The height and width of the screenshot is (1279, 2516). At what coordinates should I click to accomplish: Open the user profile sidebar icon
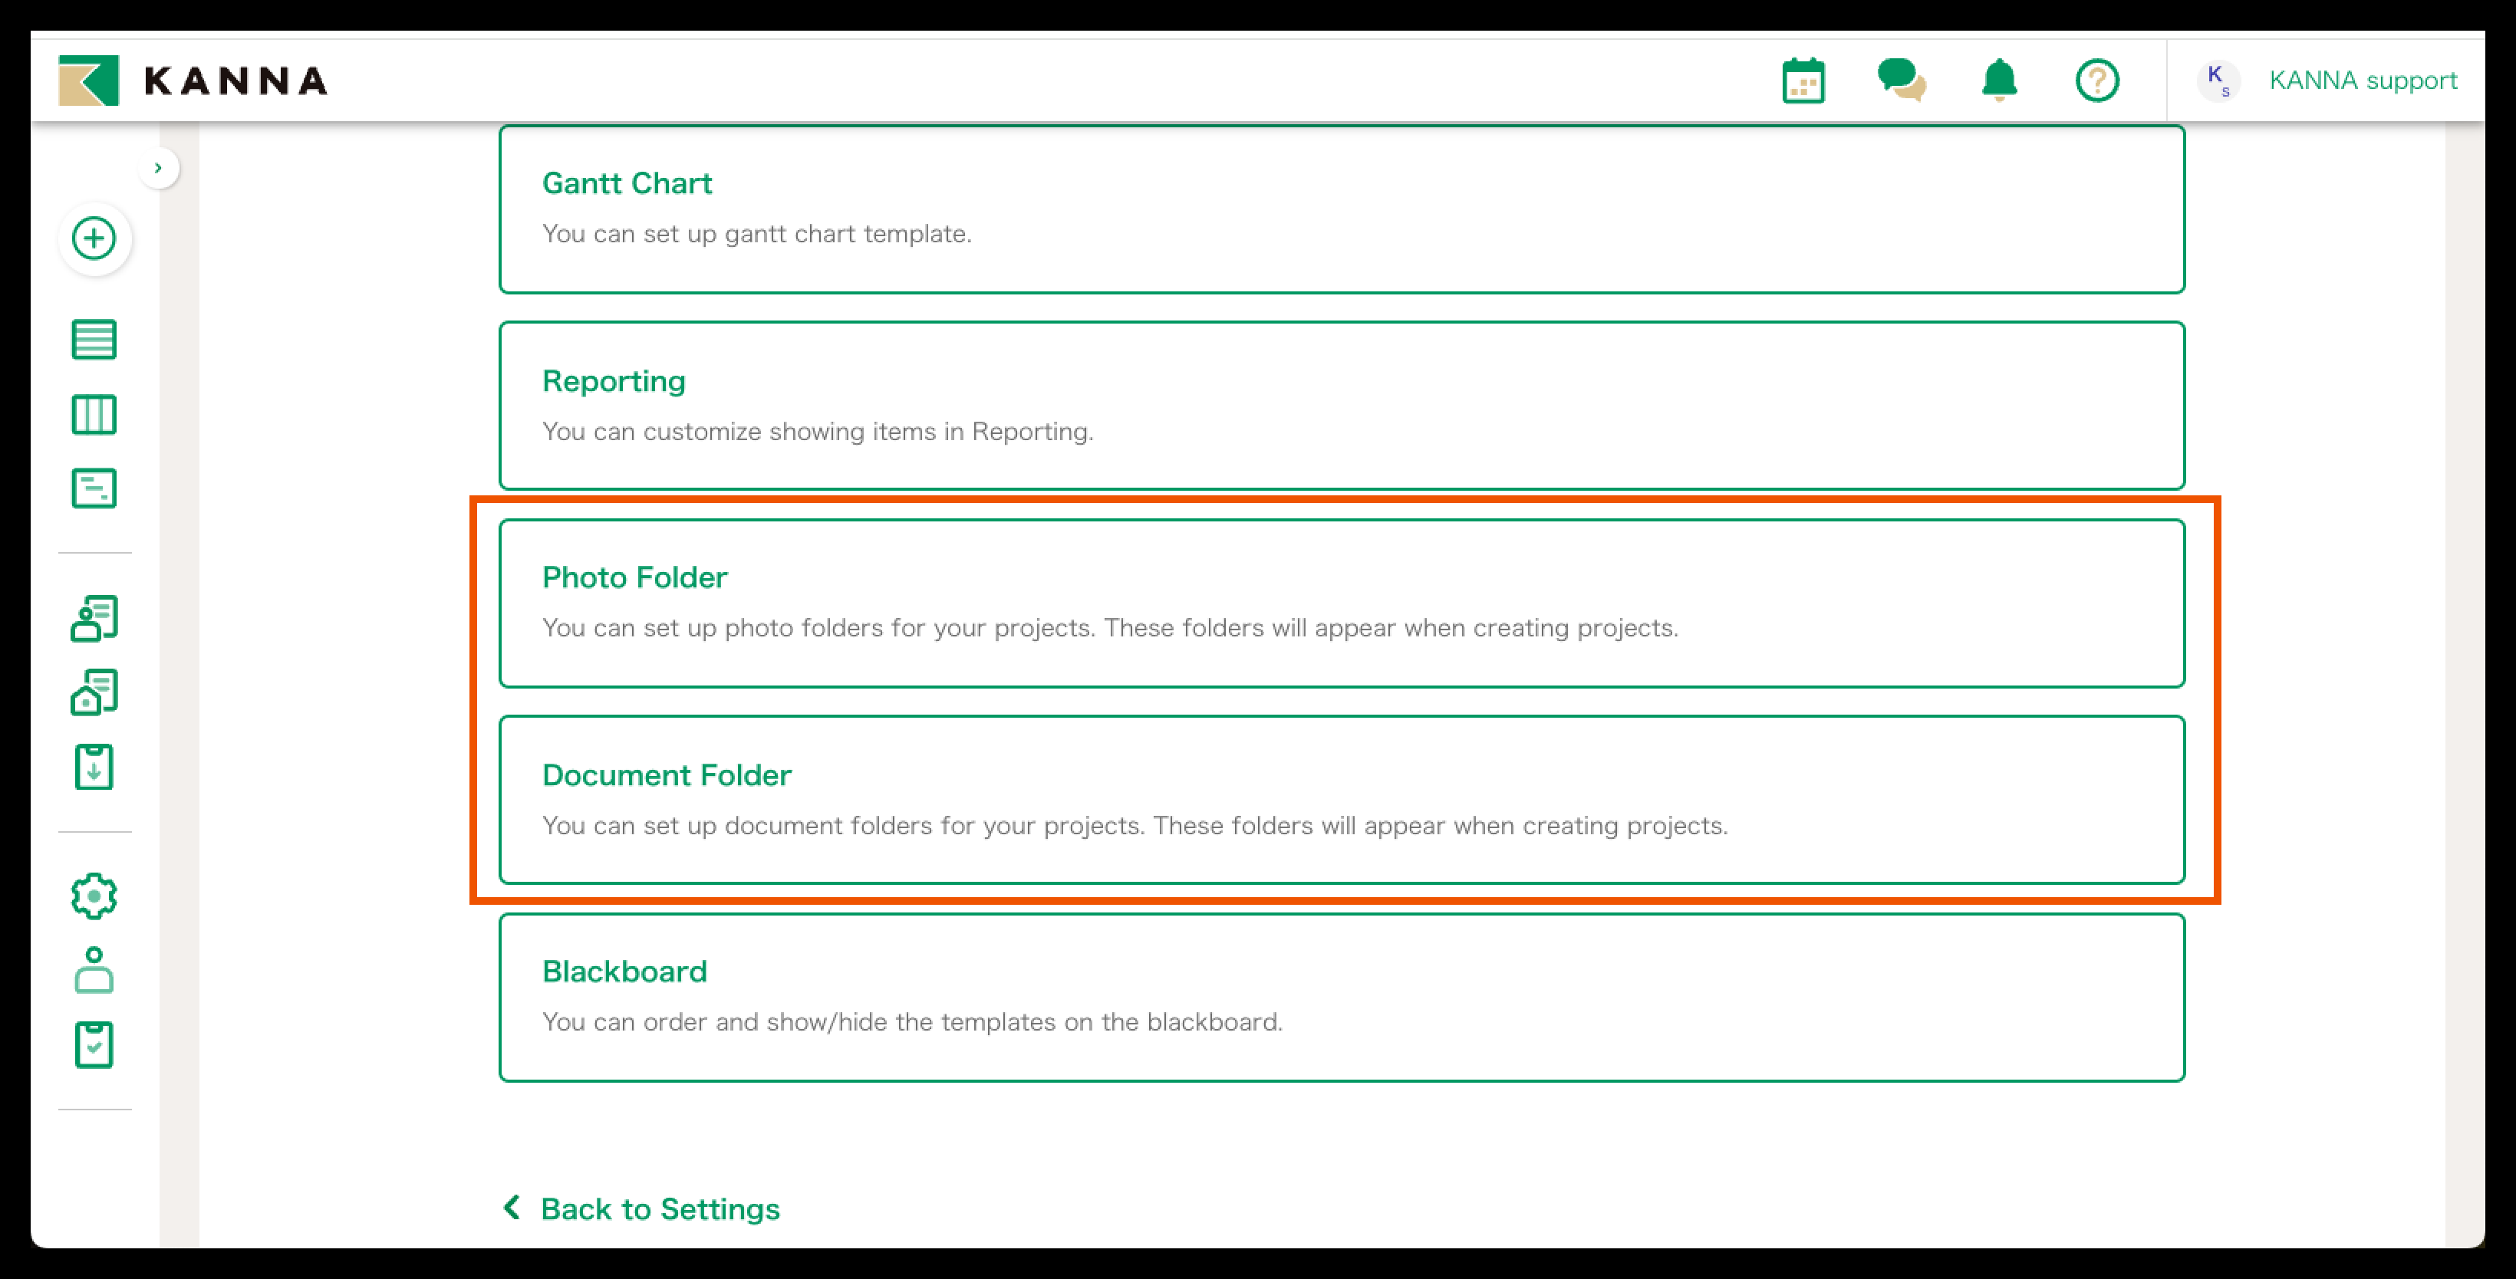95,971
